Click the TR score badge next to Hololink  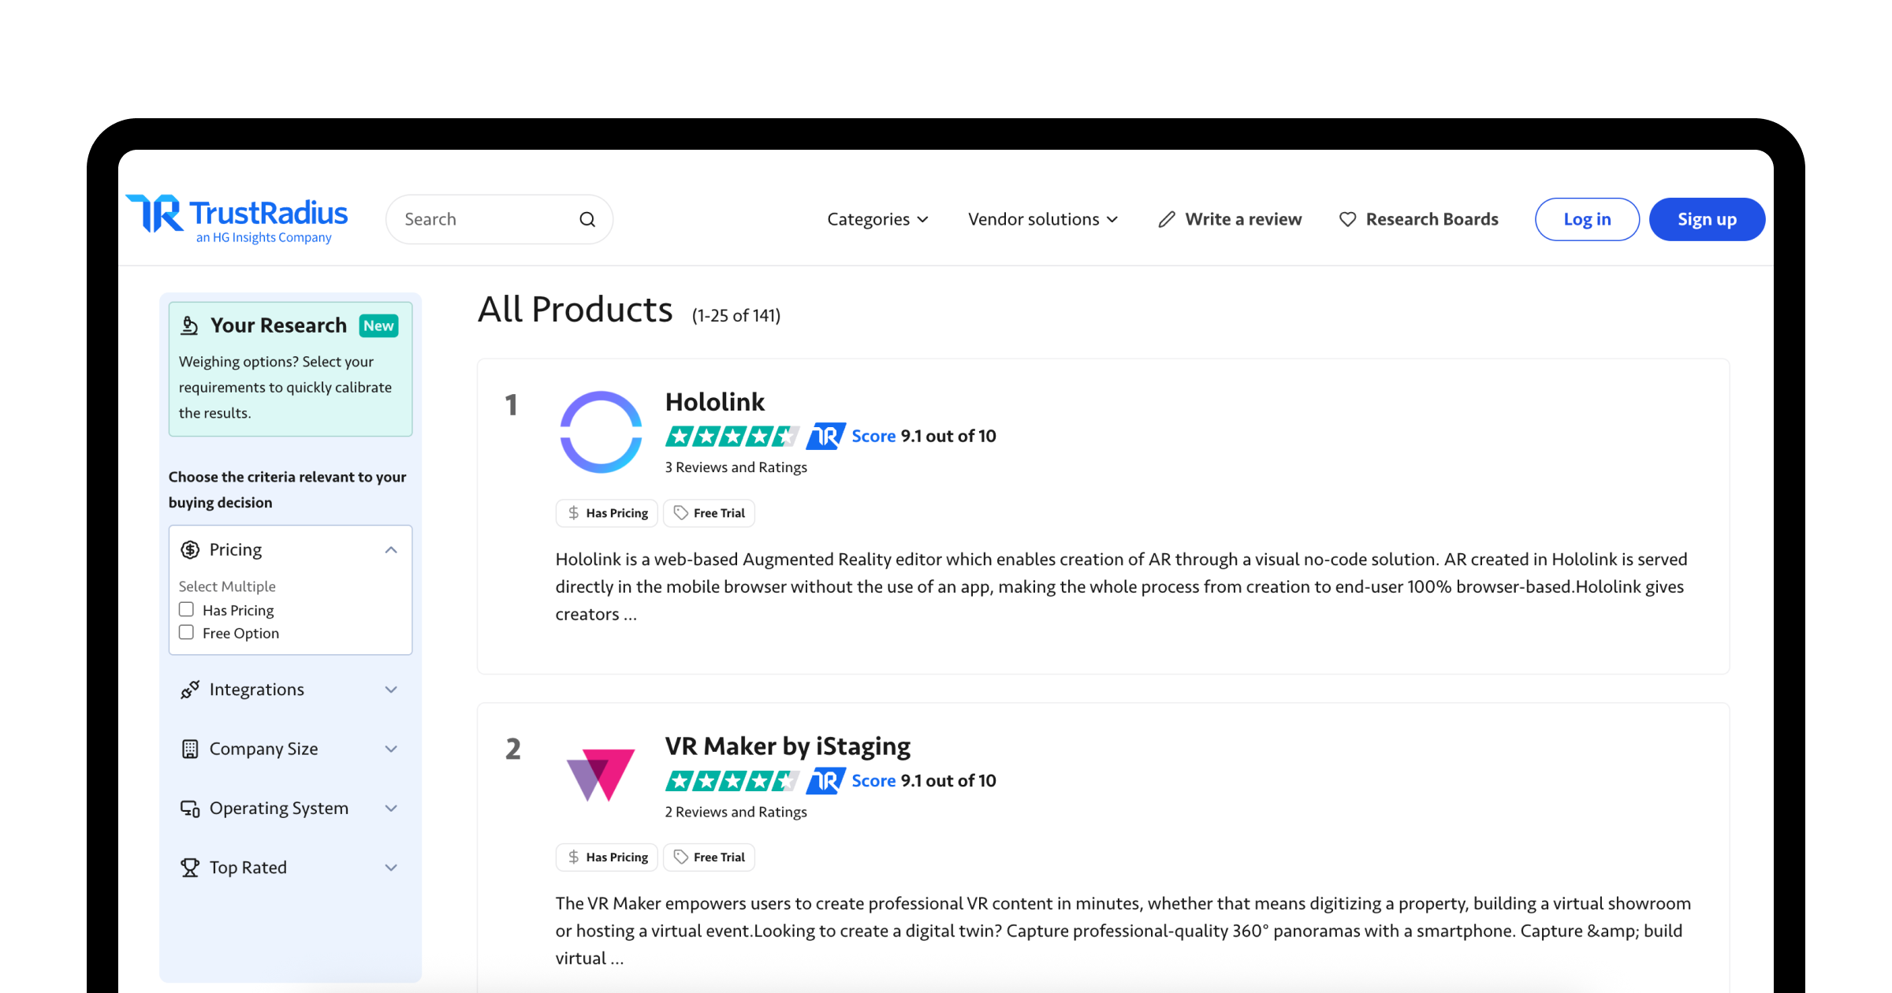pos(825,436)
